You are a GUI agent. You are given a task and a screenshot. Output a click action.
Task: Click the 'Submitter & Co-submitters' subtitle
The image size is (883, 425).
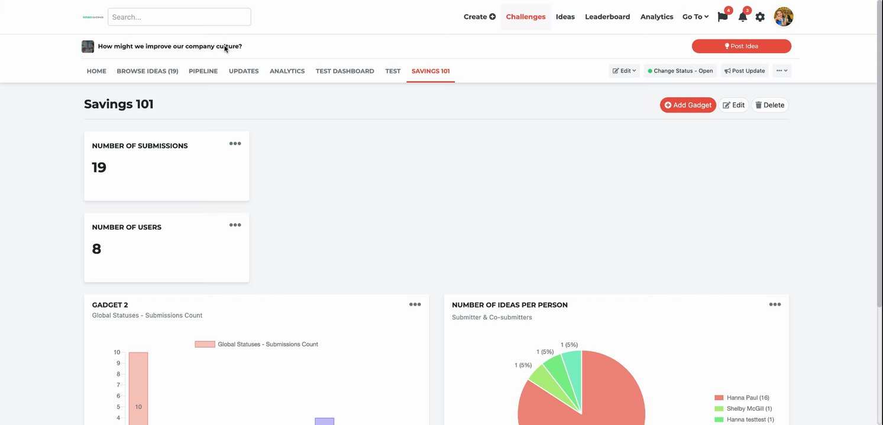tap(492, 318)
